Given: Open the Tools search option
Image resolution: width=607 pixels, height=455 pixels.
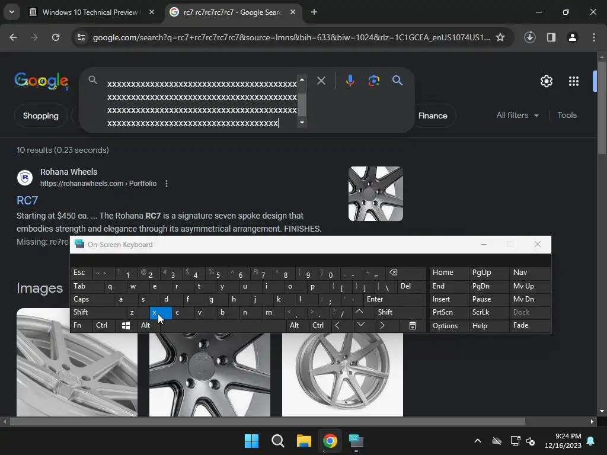Looking at the screenshot, I should tap(567, 116).
